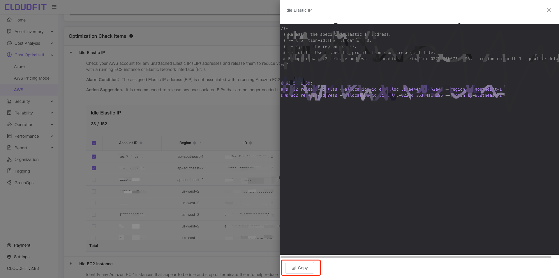Expand the Idle EC2 Instance section triangle
Viewport: 559px width, 278px height.
[x=71, y=264]
